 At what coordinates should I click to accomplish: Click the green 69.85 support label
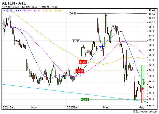(84, 100)
